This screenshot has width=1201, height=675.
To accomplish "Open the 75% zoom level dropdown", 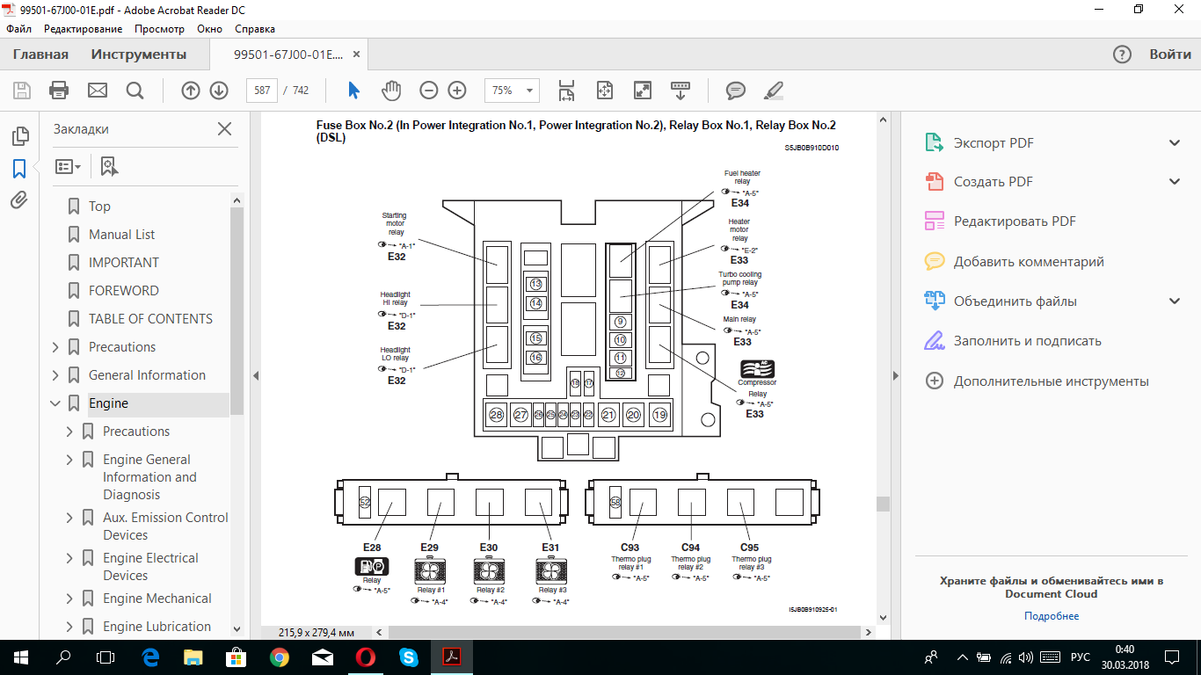I will click(x=512, y=91).
